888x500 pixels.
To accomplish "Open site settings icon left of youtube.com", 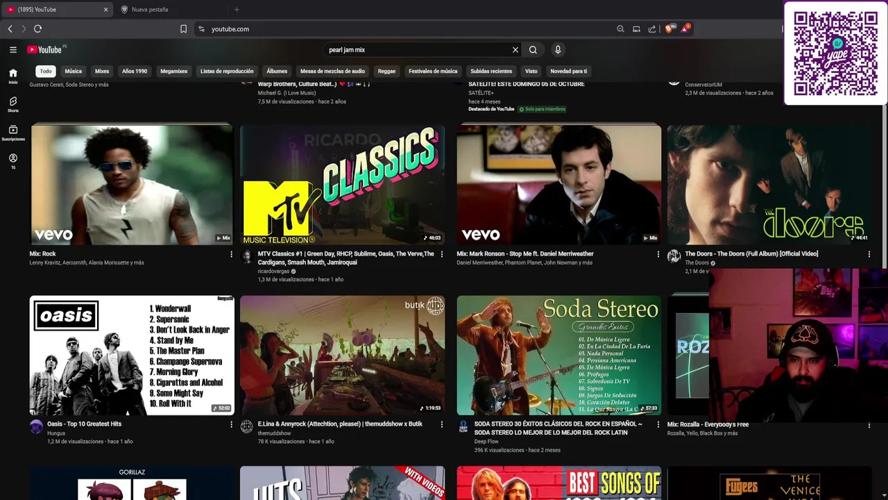I will (x=201, y=29).
